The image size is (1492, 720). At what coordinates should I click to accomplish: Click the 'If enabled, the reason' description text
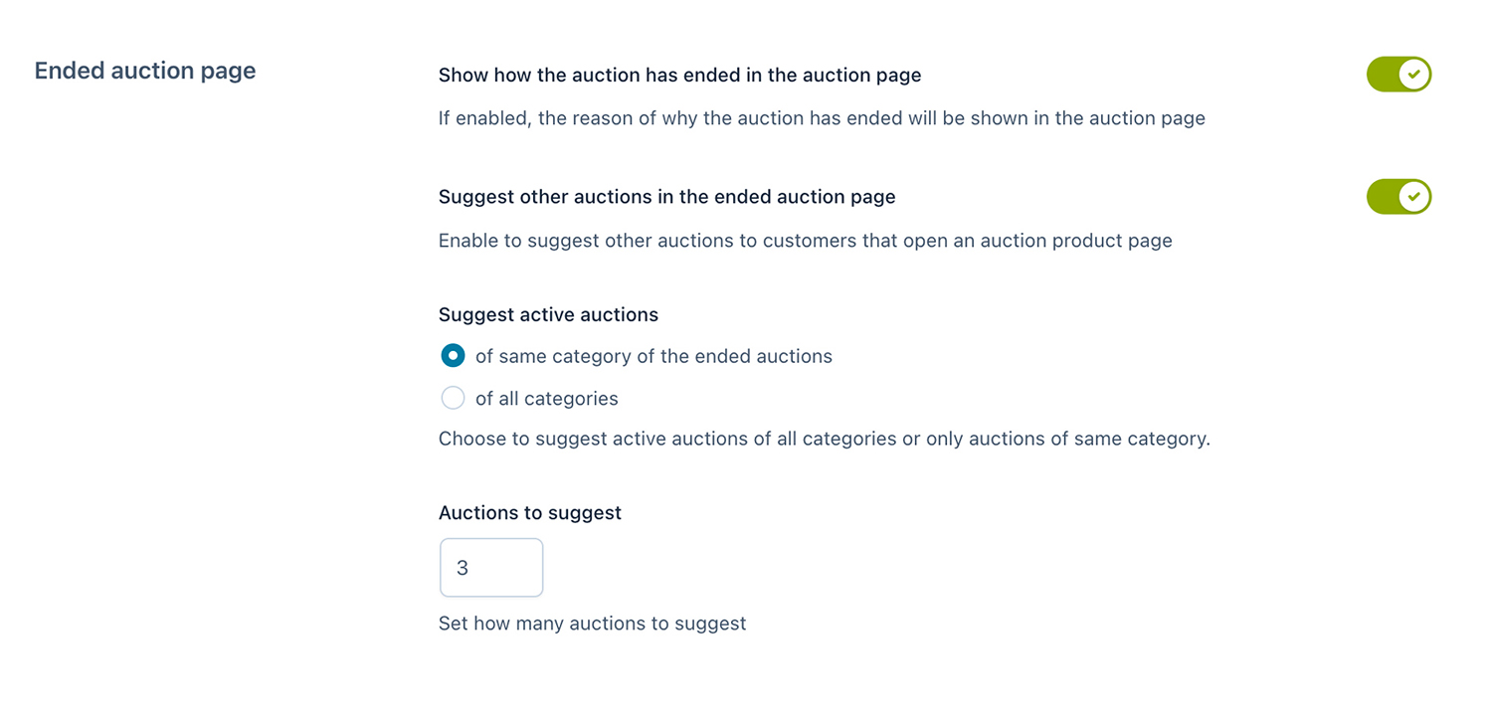click(x=822, y=118)
